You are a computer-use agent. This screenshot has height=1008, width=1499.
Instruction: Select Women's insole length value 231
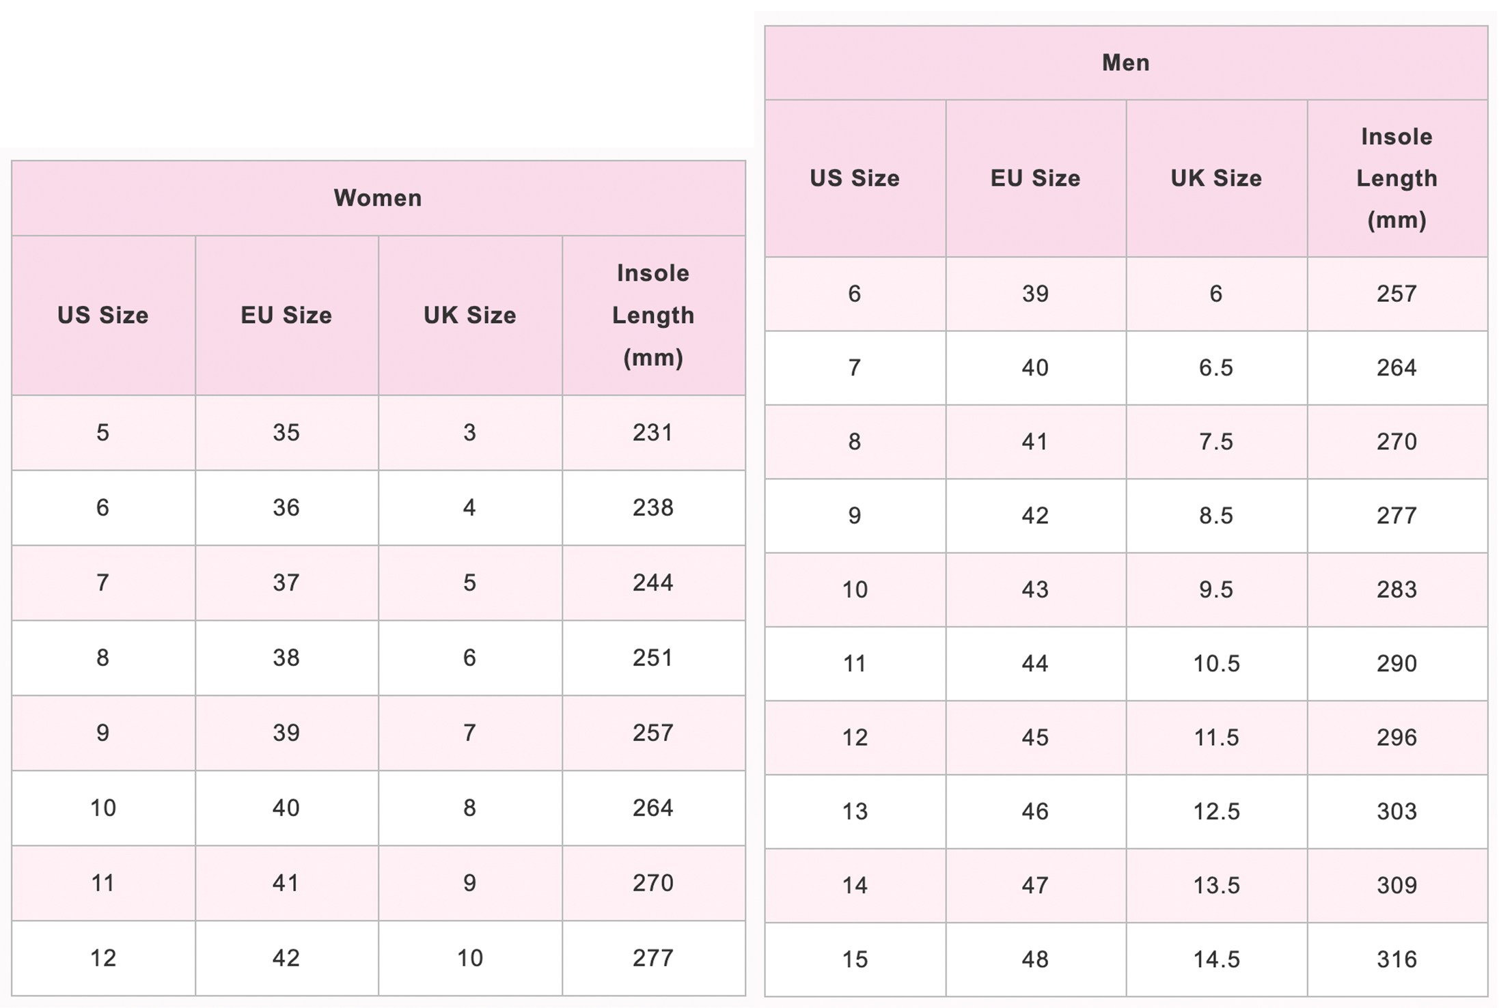[654, 432]
